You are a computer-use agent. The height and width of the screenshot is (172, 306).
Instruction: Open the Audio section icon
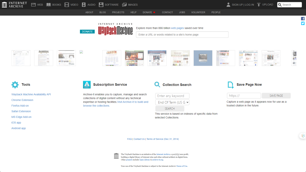point(84,5)
